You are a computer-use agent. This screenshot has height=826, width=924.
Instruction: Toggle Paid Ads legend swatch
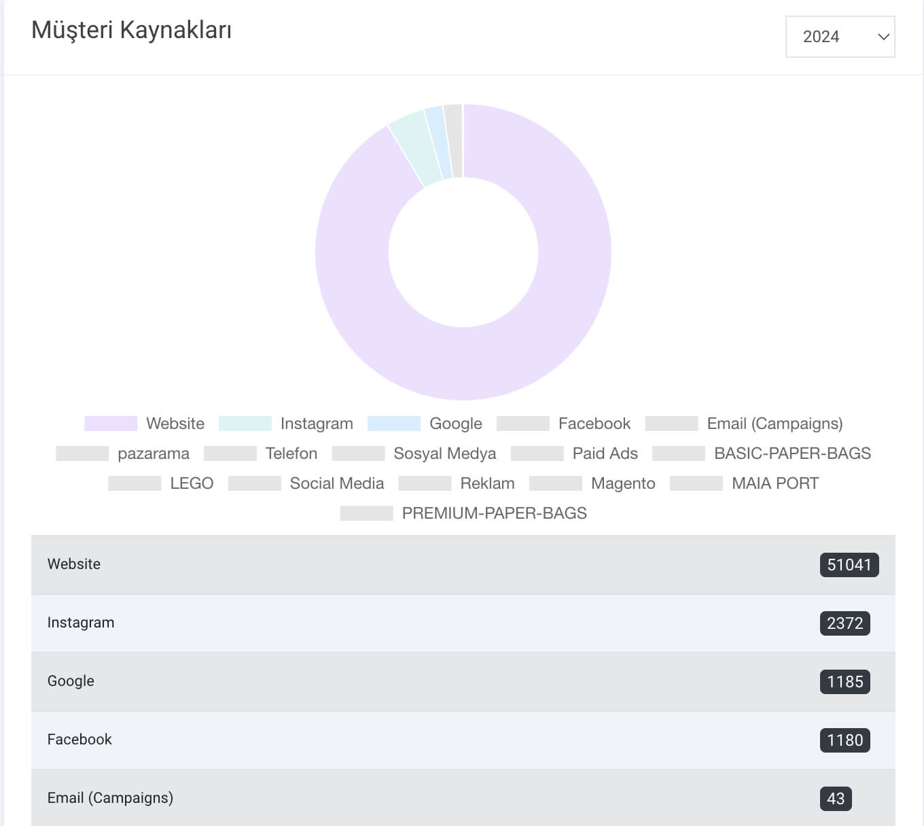537,453
